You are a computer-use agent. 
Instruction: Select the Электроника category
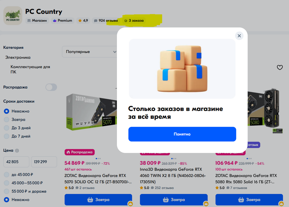point(18,57)
